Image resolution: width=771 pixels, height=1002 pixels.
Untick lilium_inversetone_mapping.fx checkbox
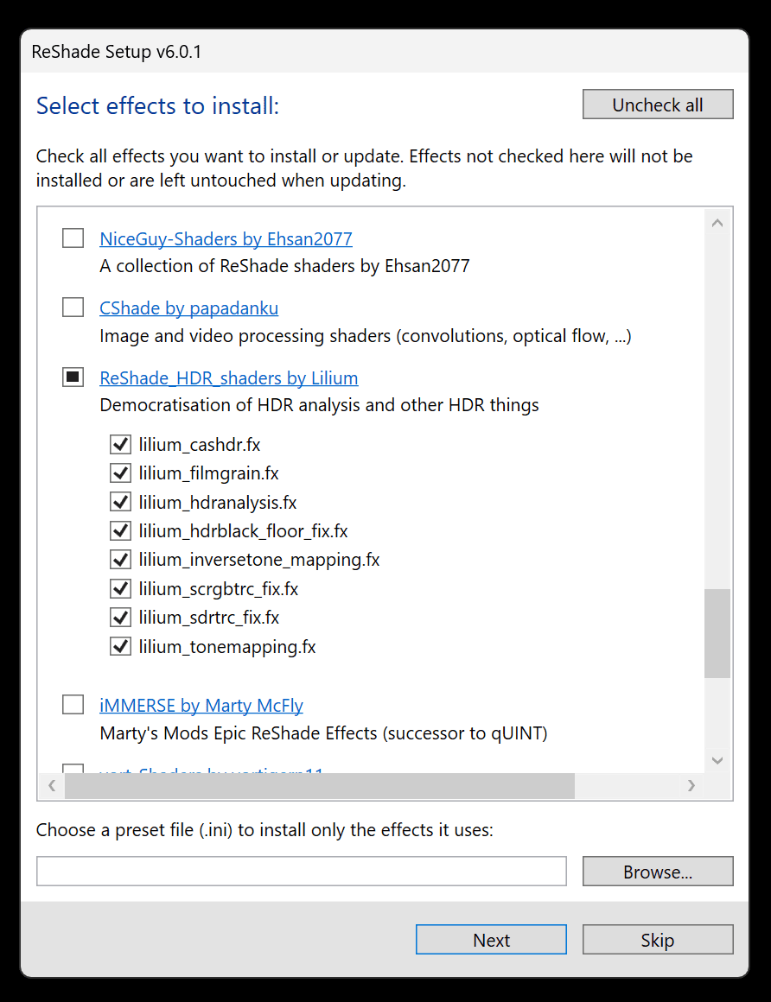pyautogui.click(x=120, y=559)
